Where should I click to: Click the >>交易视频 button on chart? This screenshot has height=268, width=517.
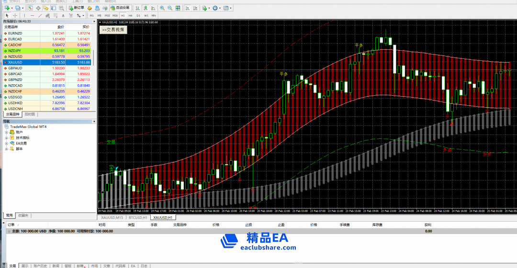pos(113,30)
